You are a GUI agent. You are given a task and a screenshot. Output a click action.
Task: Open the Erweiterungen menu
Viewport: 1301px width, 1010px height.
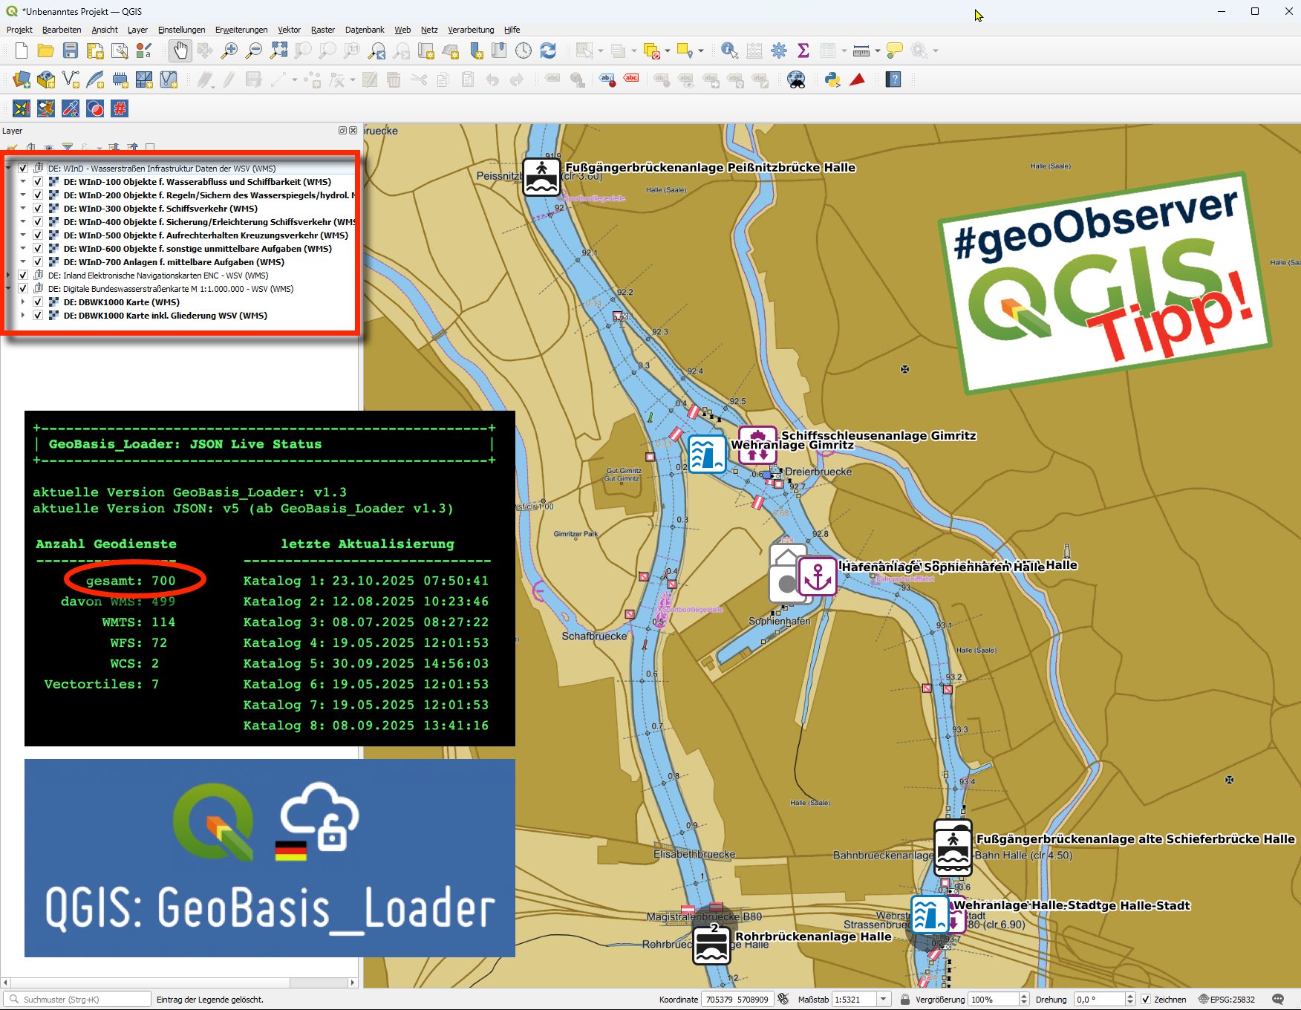tap(241, 30)
